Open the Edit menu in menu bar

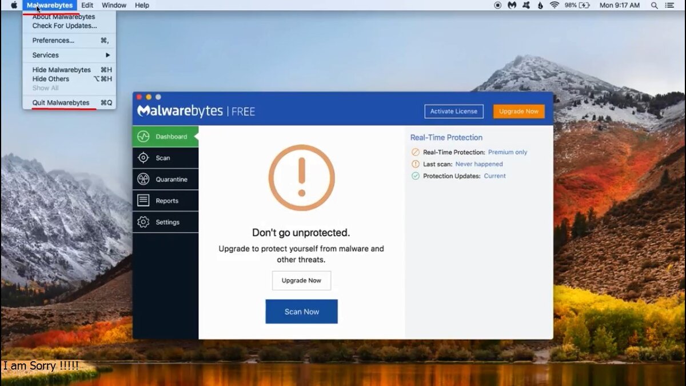click(x=87, y=5)
